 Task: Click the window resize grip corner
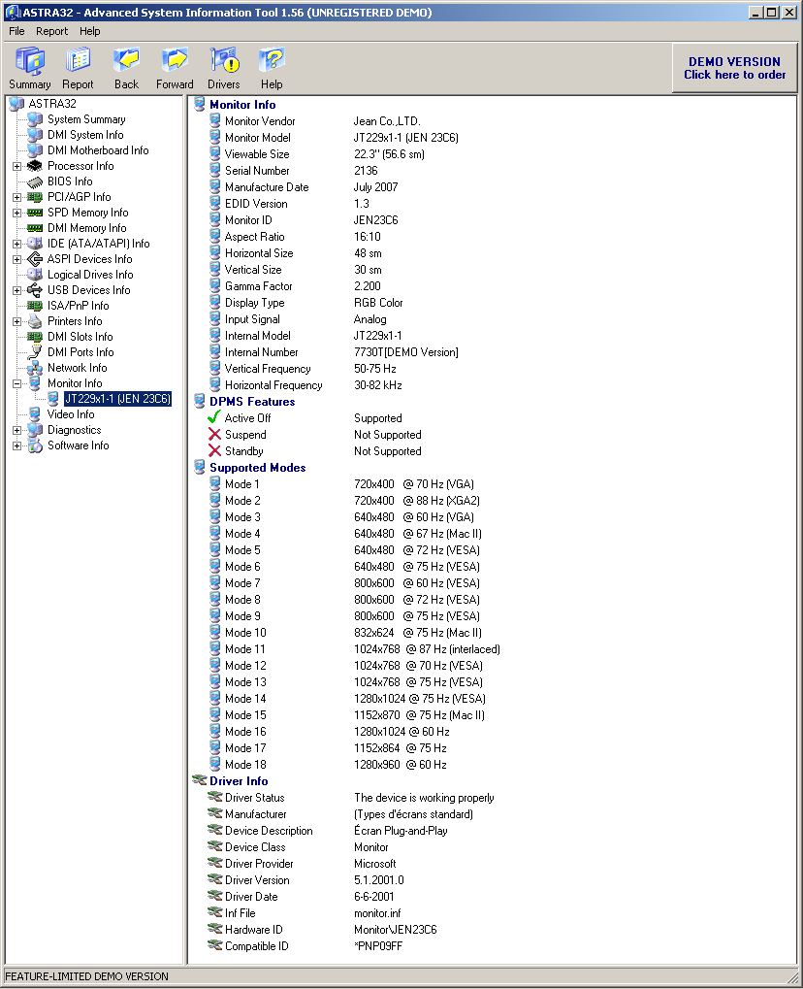792,977
